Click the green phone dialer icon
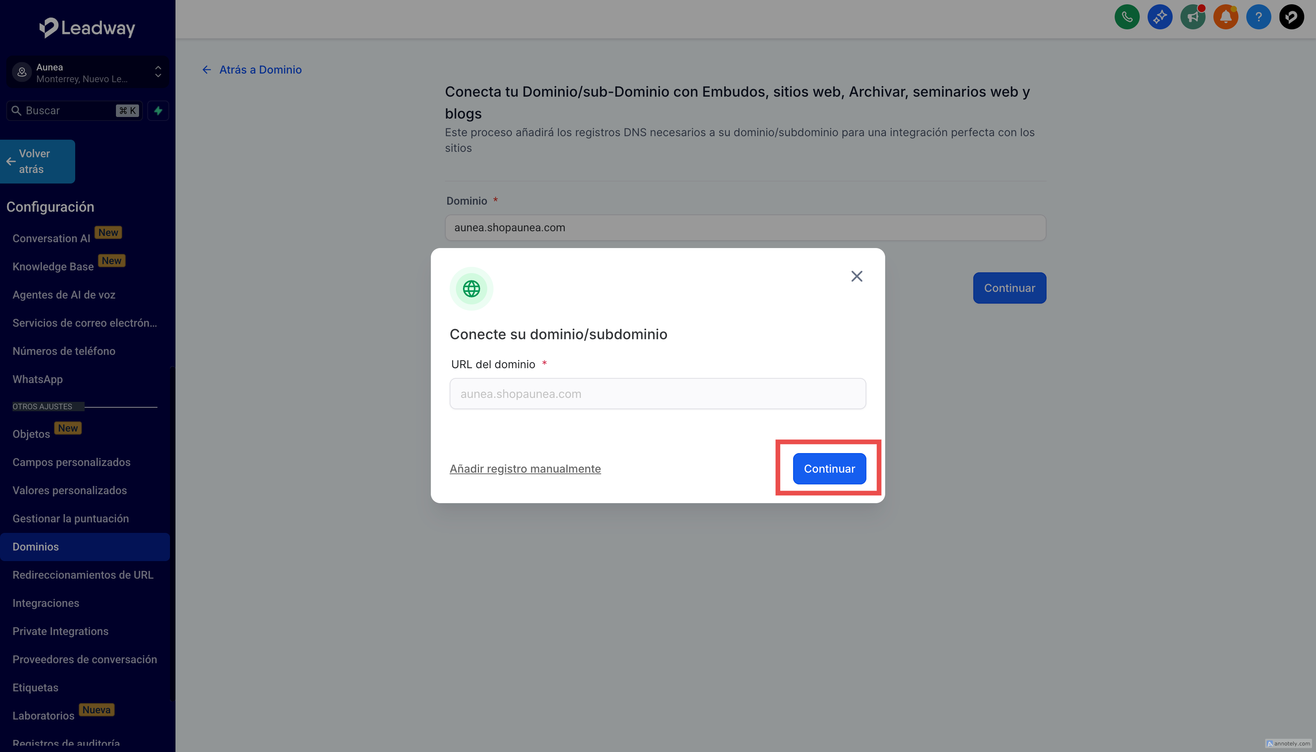 [1127, 17]
